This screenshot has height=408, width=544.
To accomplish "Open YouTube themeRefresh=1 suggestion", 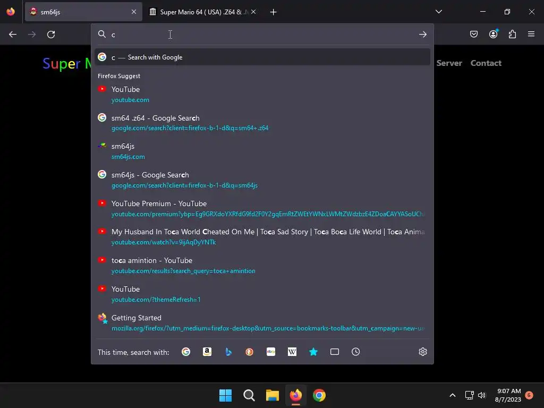I will pos(262,294).
